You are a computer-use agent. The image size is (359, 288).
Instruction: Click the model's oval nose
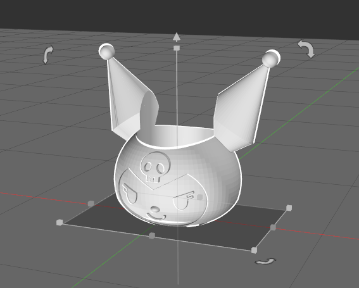(155, 209)
